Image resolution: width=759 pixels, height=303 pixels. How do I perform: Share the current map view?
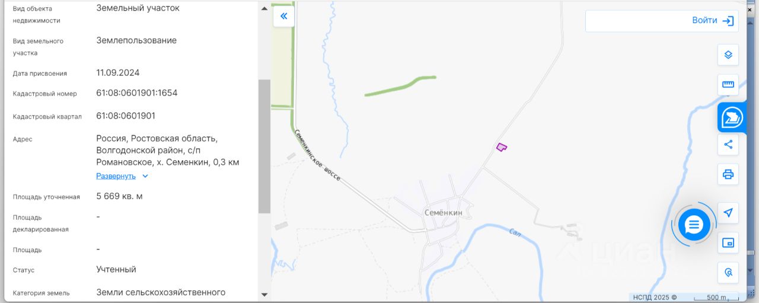728,144
